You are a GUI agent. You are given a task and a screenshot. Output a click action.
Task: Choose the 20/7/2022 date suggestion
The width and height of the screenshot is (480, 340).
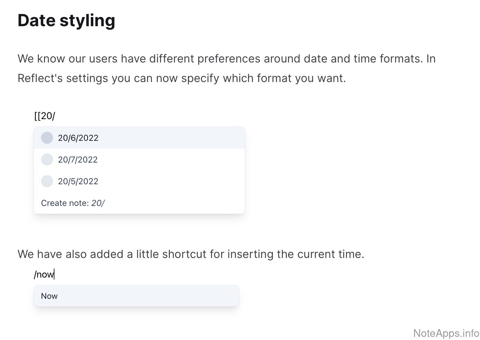tap(78, 160)
